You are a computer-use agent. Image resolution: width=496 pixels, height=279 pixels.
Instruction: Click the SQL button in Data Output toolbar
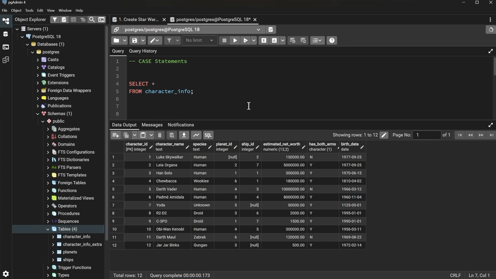[208, 135]
